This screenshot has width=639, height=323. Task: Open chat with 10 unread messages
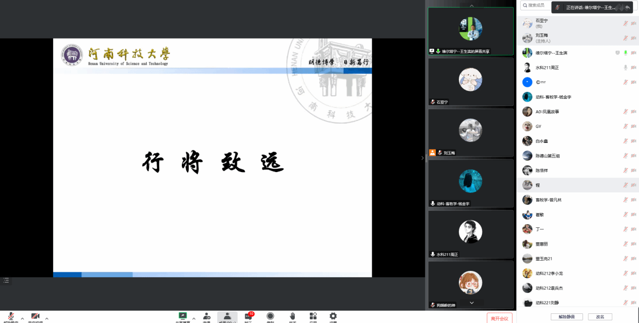[x=248, y=317]
